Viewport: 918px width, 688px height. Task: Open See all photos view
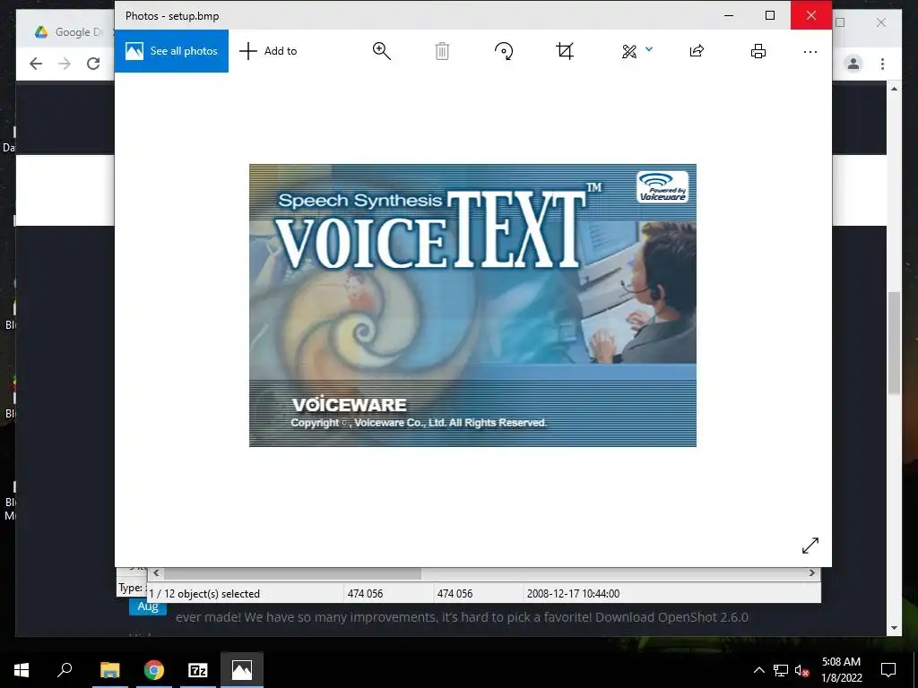tap(171, 51)
